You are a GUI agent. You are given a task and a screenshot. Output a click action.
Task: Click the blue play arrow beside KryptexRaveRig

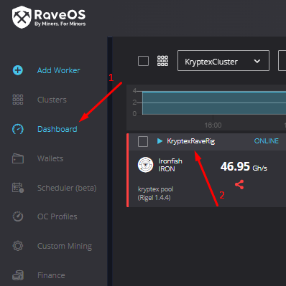click(x=160, y=141)
